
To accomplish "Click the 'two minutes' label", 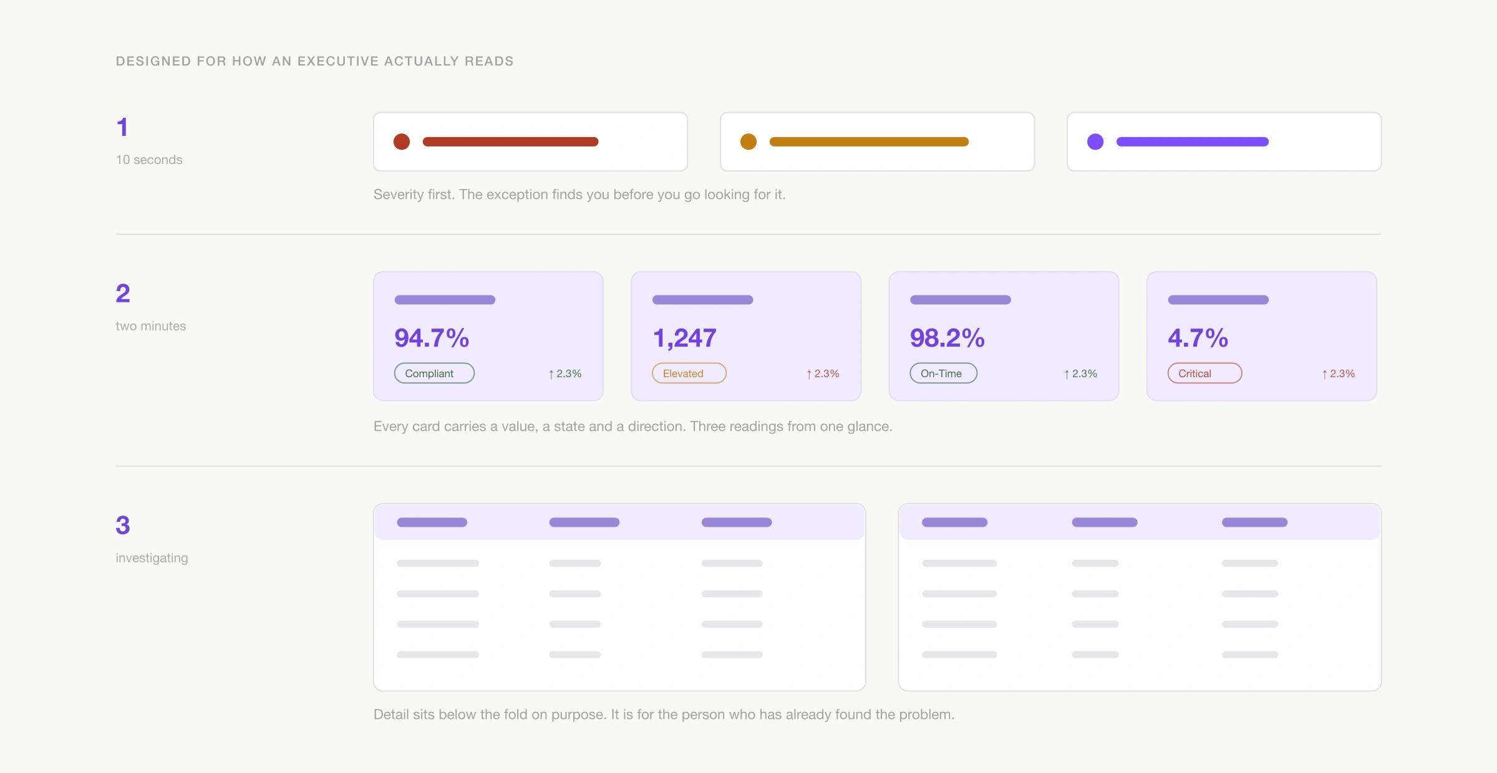I will click(151, 326).
